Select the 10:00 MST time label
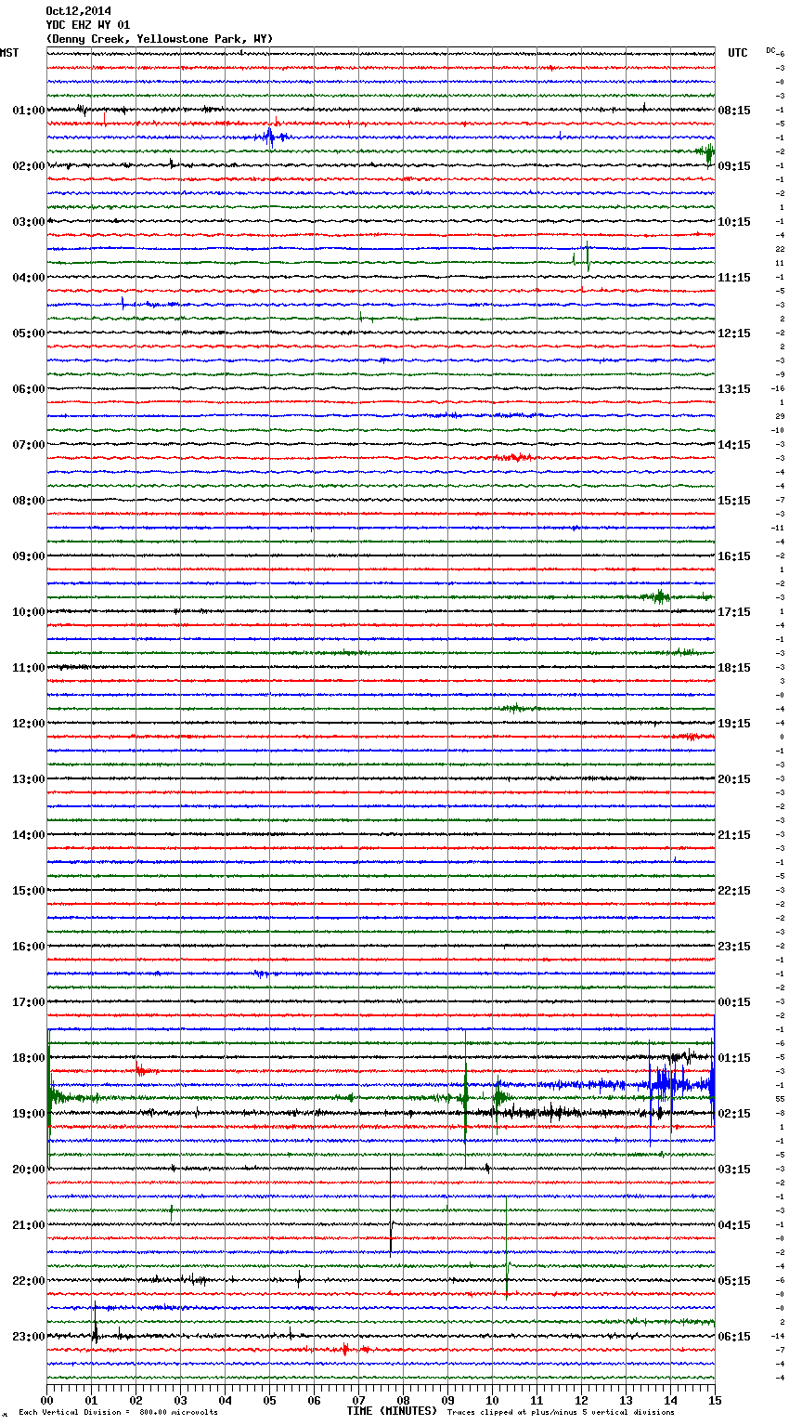The width and height of the screenshot is (789, 1425). coord(29,612)
